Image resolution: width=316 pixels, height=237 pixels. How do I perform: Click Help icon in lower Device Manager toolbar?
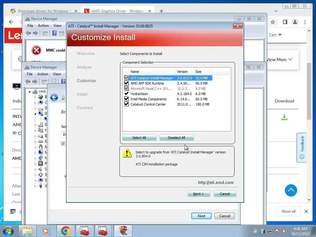coord(63,81)
